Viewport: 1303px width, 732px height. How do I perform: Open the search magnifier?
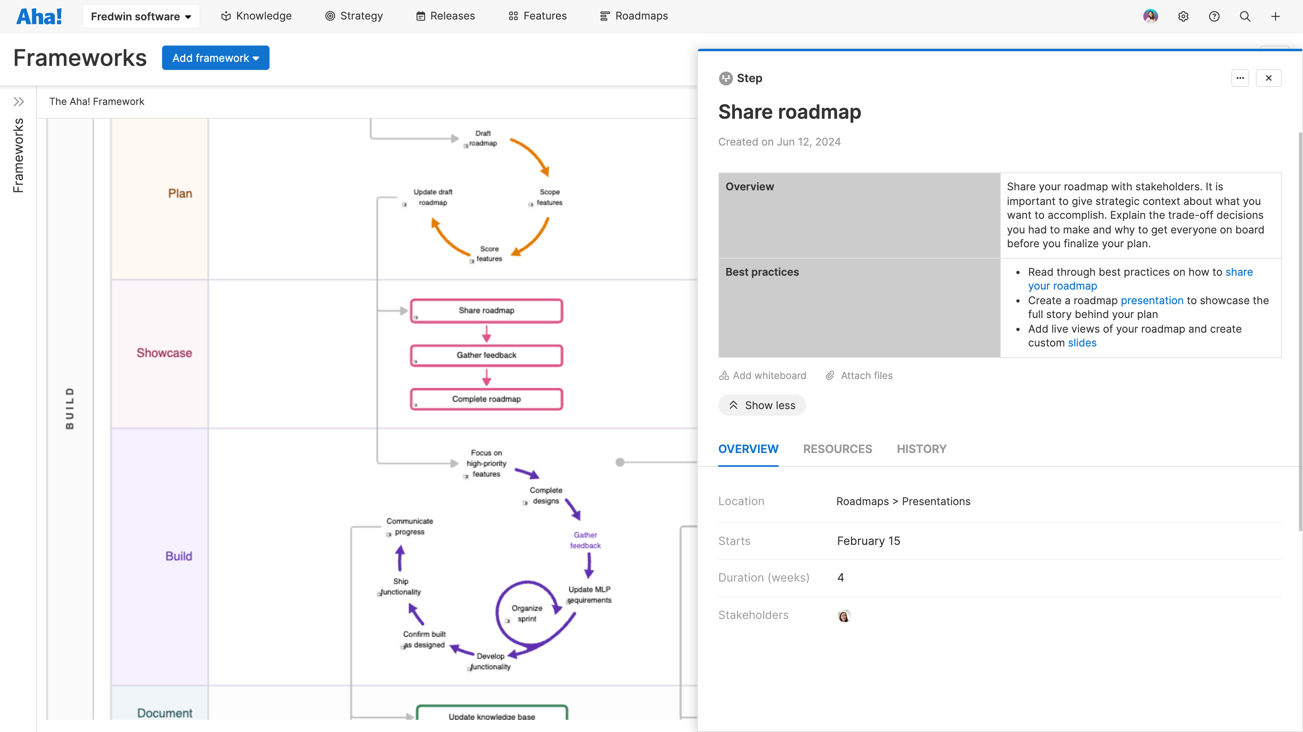click(x=1244, y=16)
